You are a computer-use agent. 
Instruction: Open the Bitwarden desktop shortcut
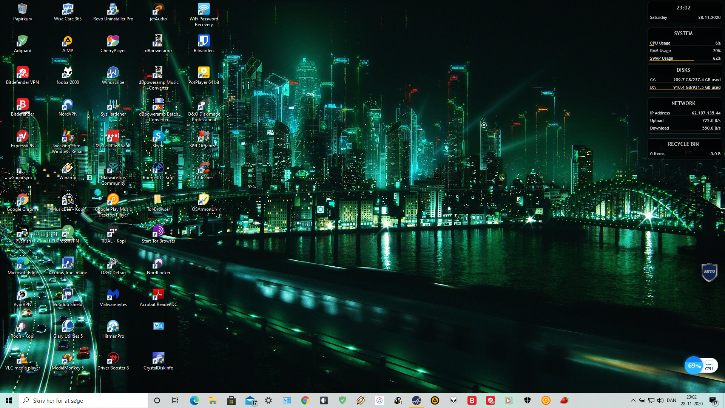(204, 41)
